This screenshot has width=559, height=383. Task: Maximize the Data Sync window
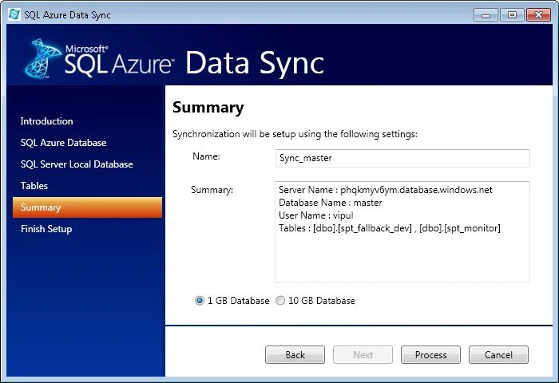coord(512,15)
